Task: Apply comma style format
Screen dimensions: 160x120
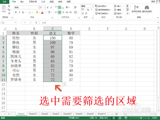Action: coord(92,10)
